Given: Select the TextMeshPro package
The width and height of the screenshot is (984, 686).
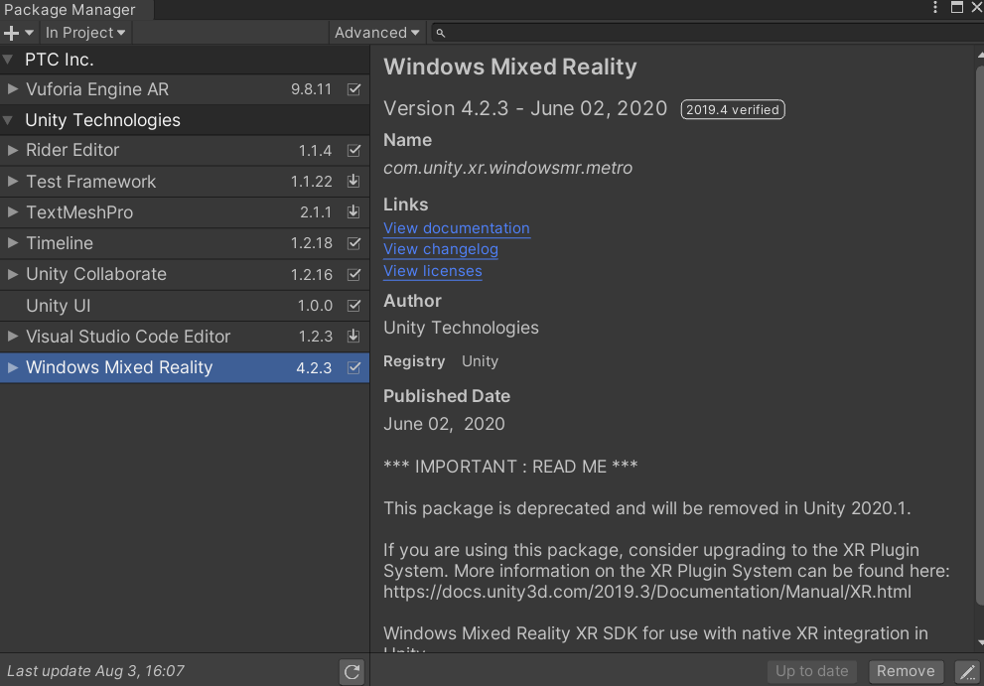Looking at the screenshot, I should [x=185, y=212].
